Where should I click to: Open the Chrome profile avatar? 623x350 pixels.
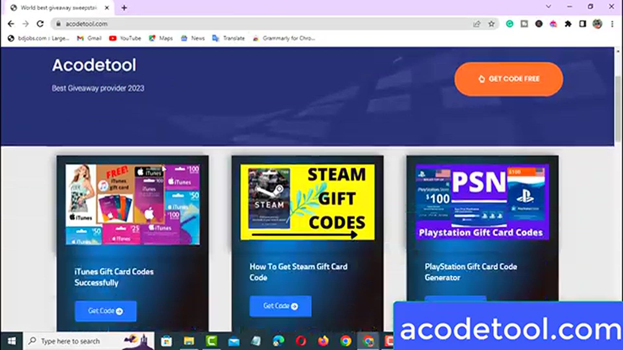click(597, 24)
